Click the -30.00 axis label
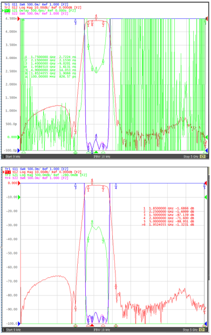The width and height of the screenshot is (211, 335). coord(12,225)
